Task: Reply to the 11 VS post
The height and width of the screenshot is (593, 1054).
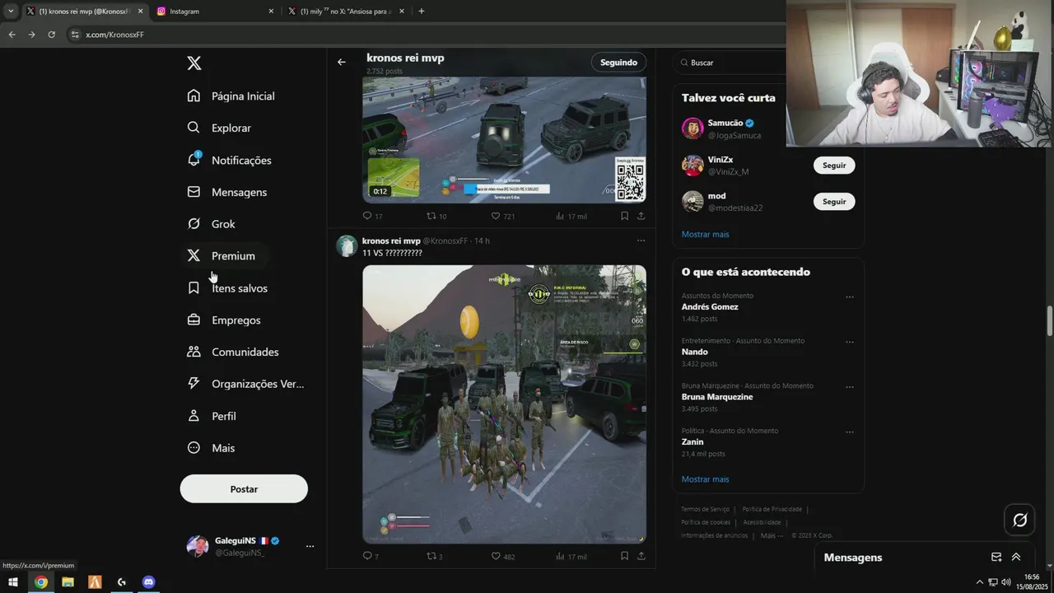Action: pyautogui.click(x=367, y=556)
